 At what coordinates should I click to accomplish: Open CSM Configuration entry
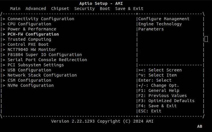(29, 80)
